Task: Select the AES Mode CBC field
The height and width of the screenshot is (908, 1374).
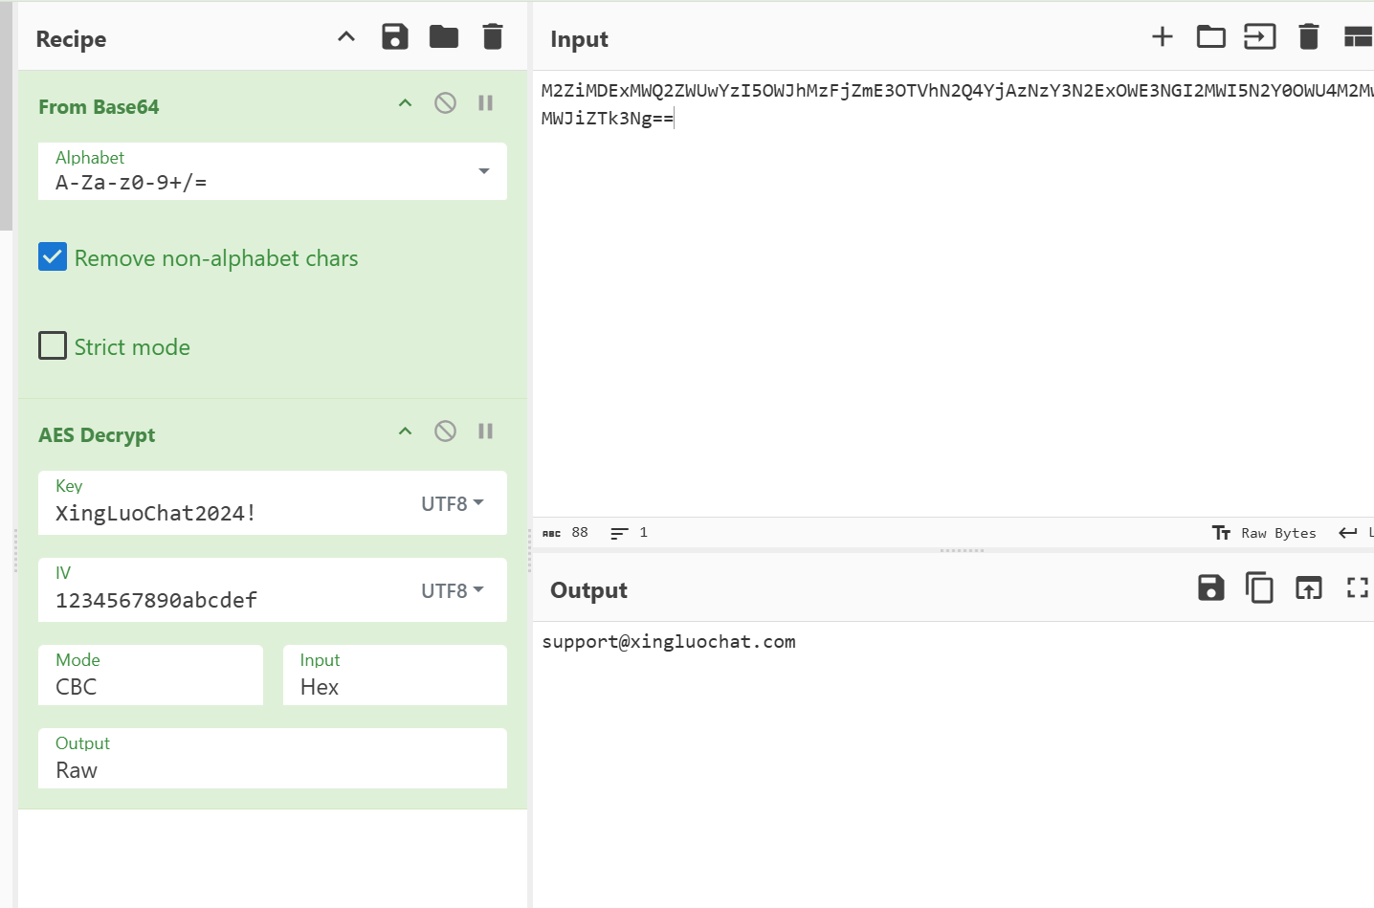Action: [150, 675]
